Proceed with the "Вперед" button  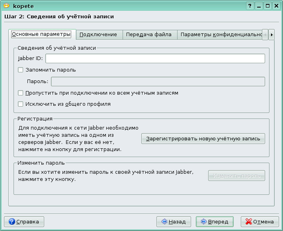click(x=215, y=221)
